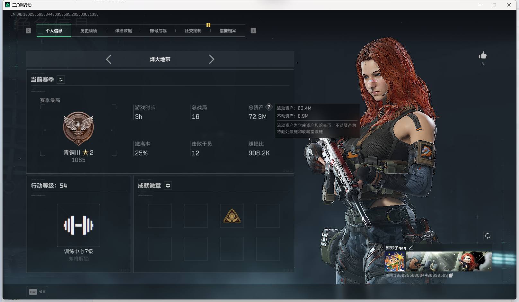Click empty badge slot directly below gold badge
The image size is (519, 302).
point(232,249)
